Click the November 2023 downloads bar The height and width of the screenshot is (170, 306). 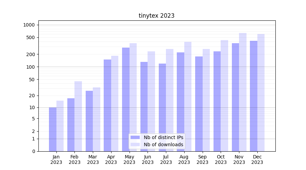click(243, 92)
